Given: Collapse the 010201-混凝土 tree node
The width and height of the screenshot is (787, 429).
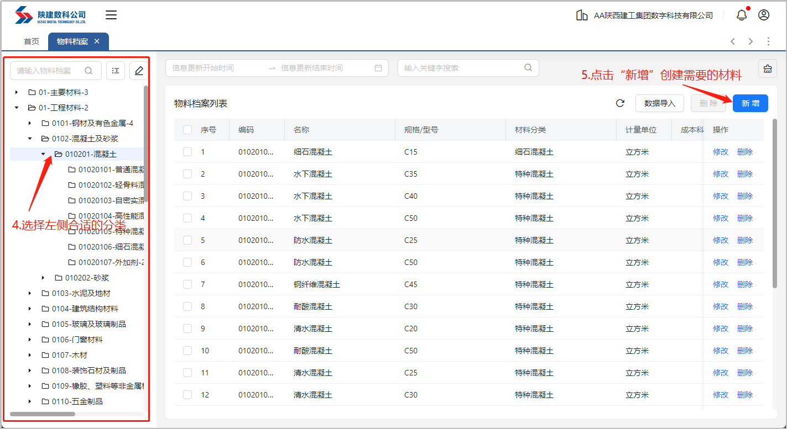Looking at the screenshot, I should pyautogui.click(x=43, y=154).
